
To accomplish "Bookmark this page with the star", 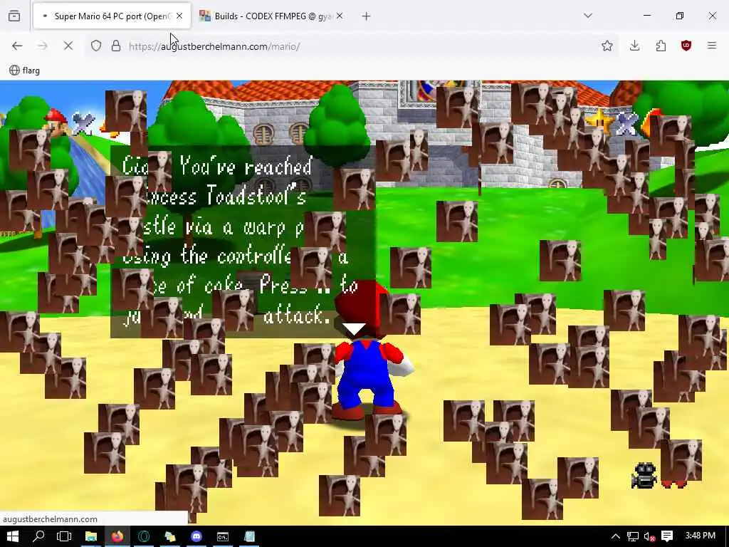I will coord(607,46).
